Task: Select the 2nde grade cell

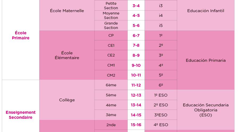Action: pos(111,125)
